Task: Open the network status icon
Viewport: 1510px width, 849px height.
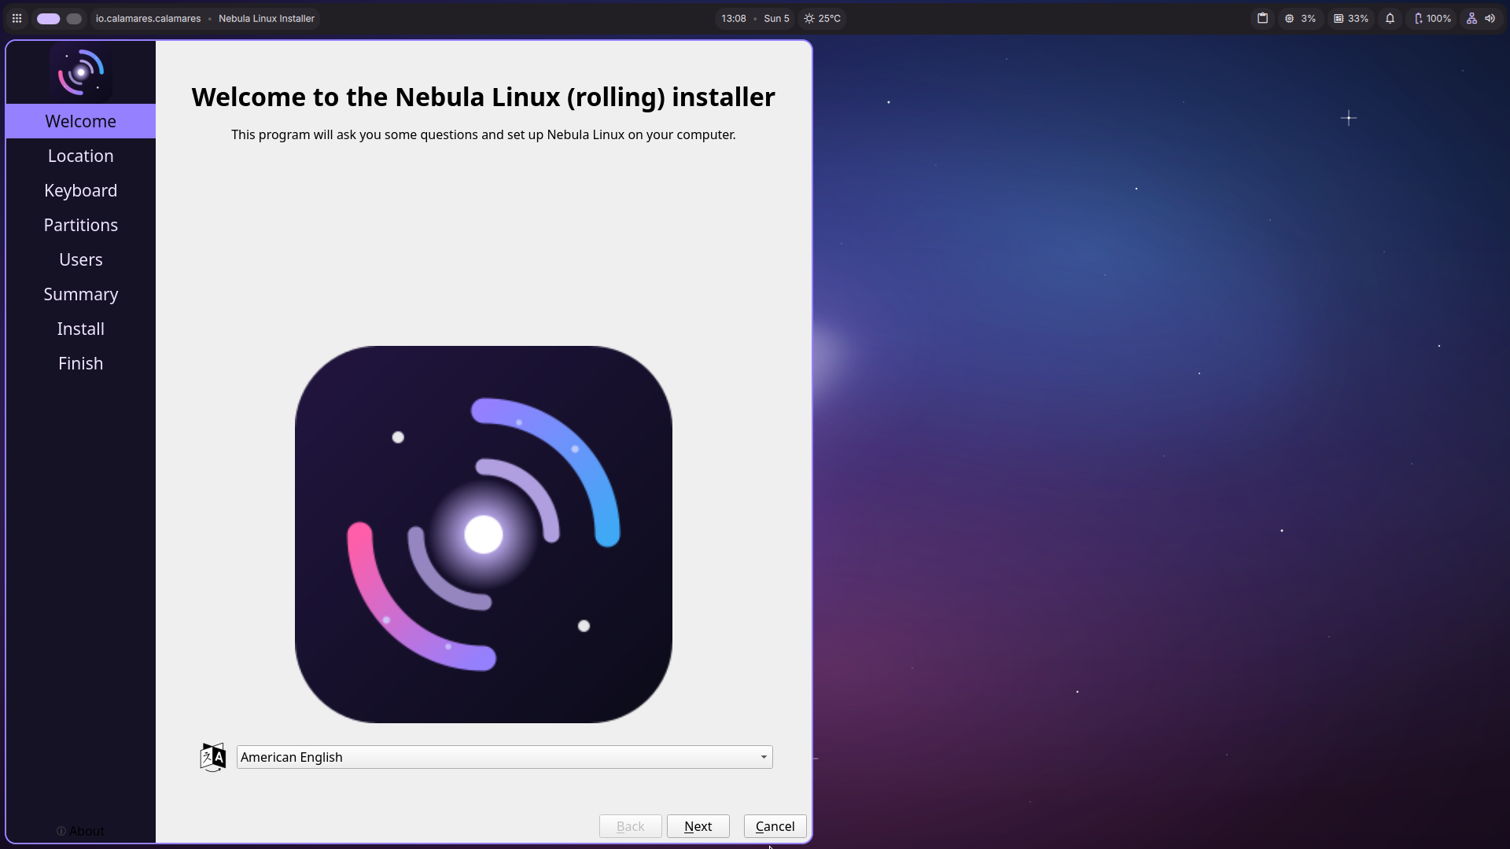Action: coord(1471,18)
